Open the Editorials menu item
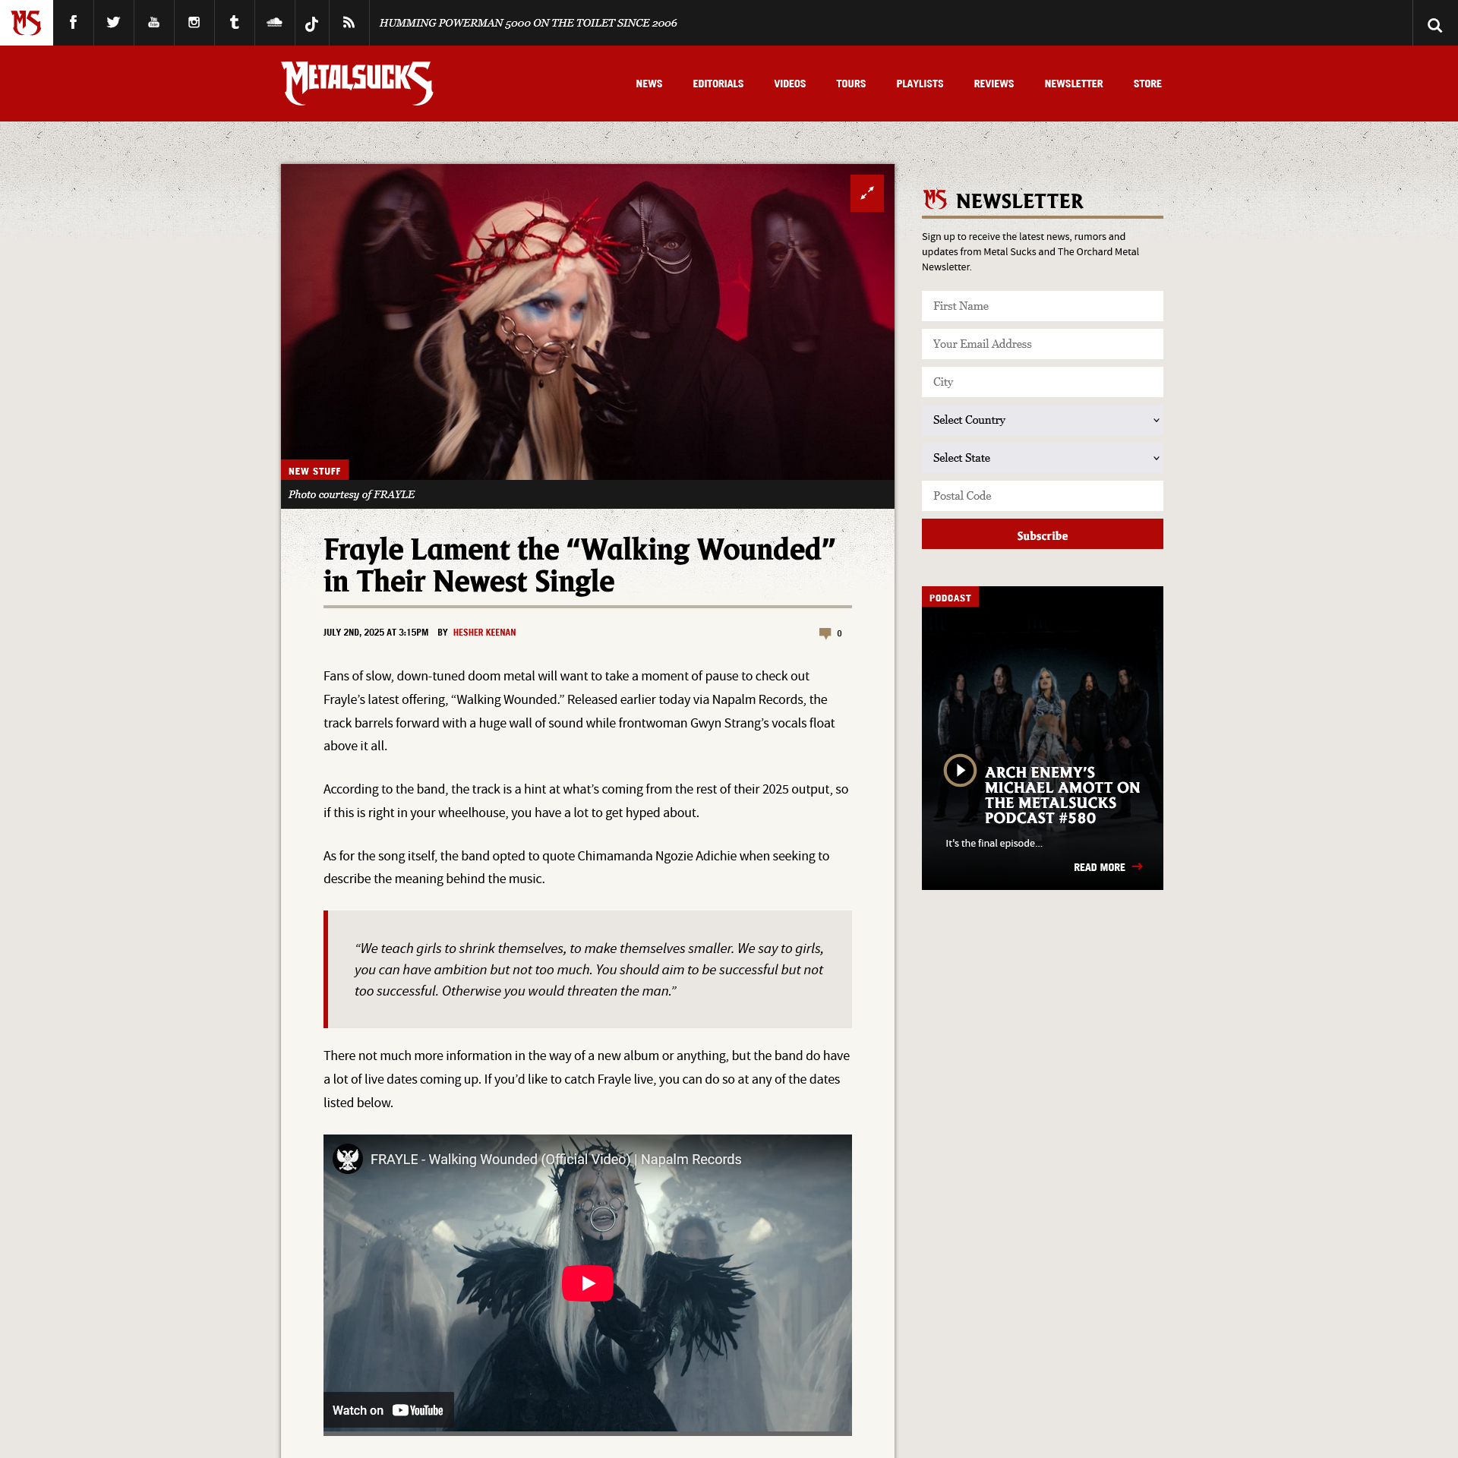The width and height of the screenshot is (1458, 1458). pos(718,84)
